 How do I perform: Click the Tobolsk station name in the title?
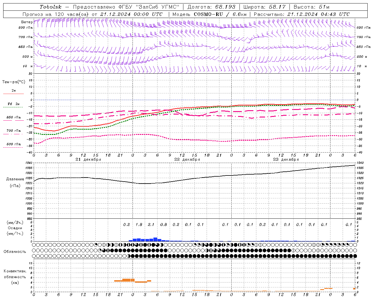(x=51, y=7)
